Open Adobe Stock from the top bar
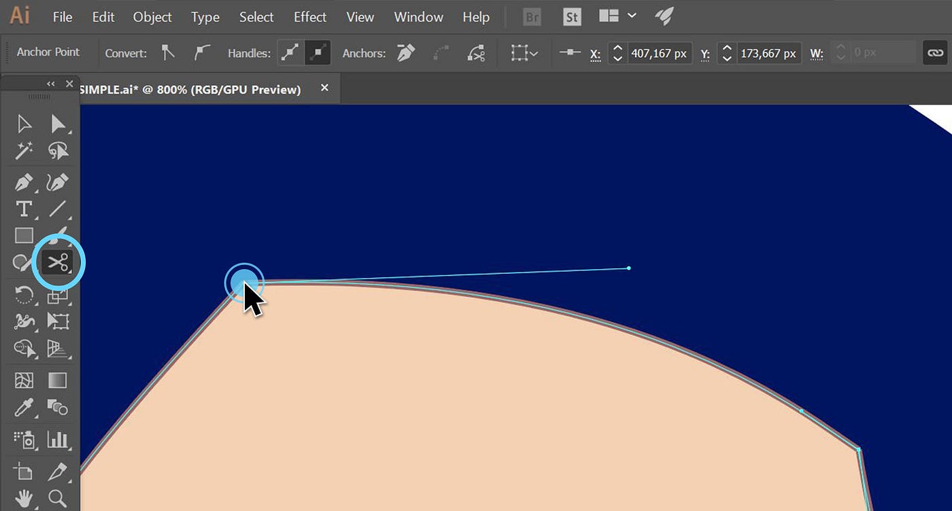This screenshot has height=511, width=952. point(571,17)
